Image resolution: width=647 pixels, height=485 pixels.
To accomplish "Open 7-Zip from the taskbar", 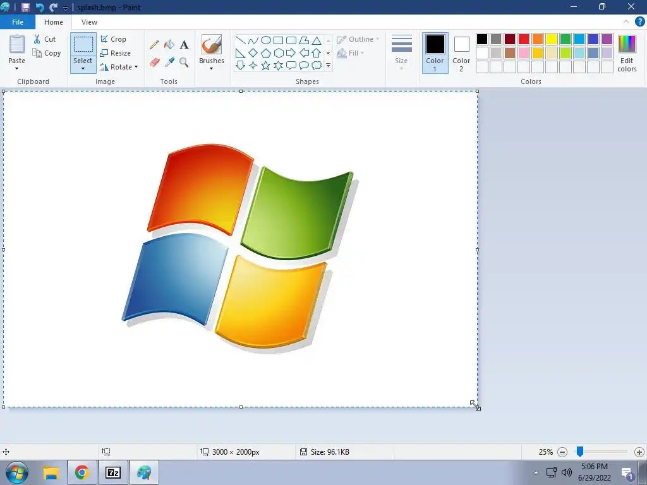I will [x=112, y=472].
